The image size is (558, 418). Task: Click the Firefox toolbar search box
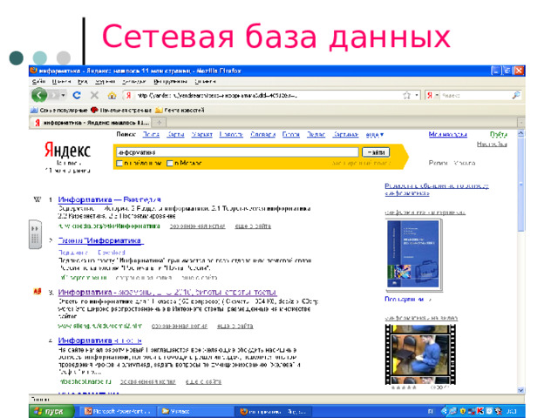point(475,95)
